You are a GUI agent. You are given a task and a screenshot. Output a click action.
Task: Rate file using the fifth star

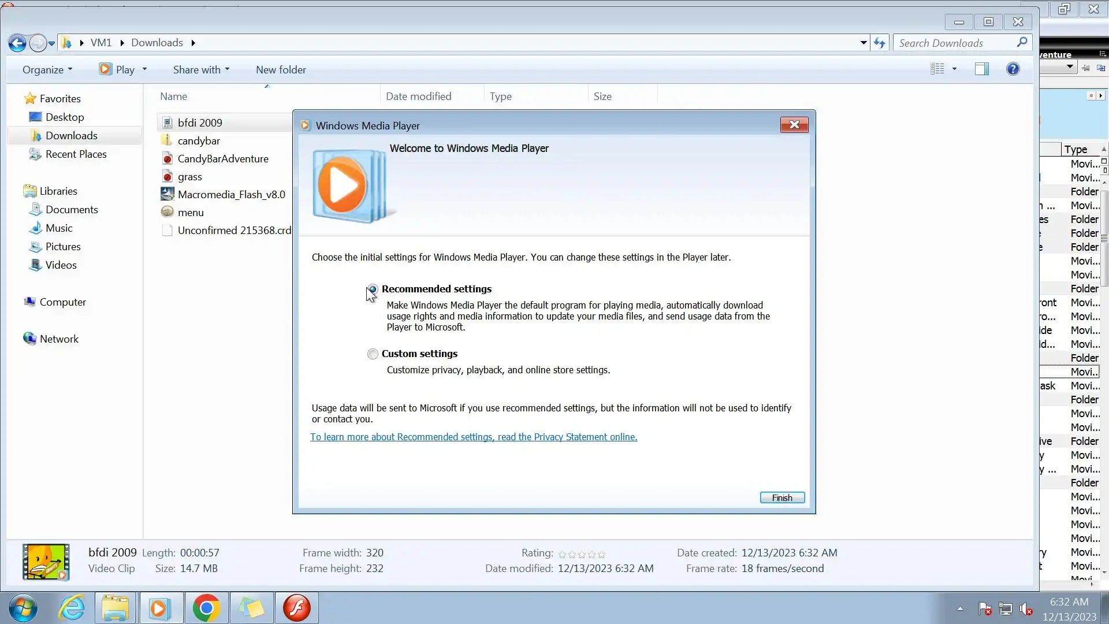pyautogui.click(x=601, y=554)
